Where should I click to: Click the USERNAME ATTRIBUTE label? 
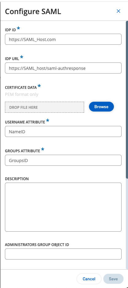25,122
